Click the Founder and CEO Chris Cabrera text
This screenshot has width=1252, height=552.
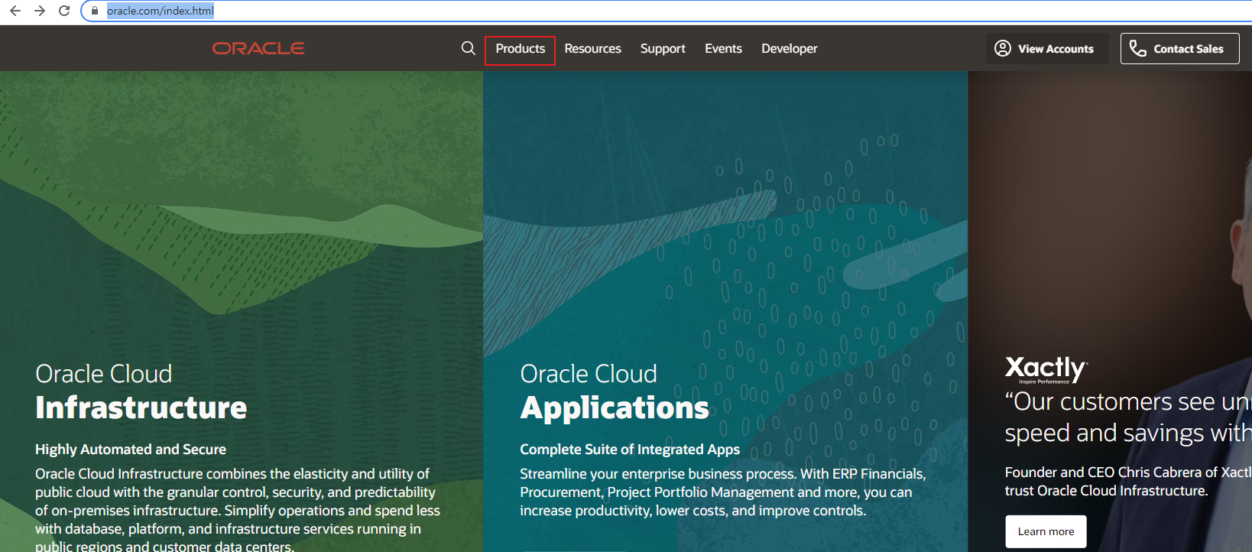(x=1128, y=482)
